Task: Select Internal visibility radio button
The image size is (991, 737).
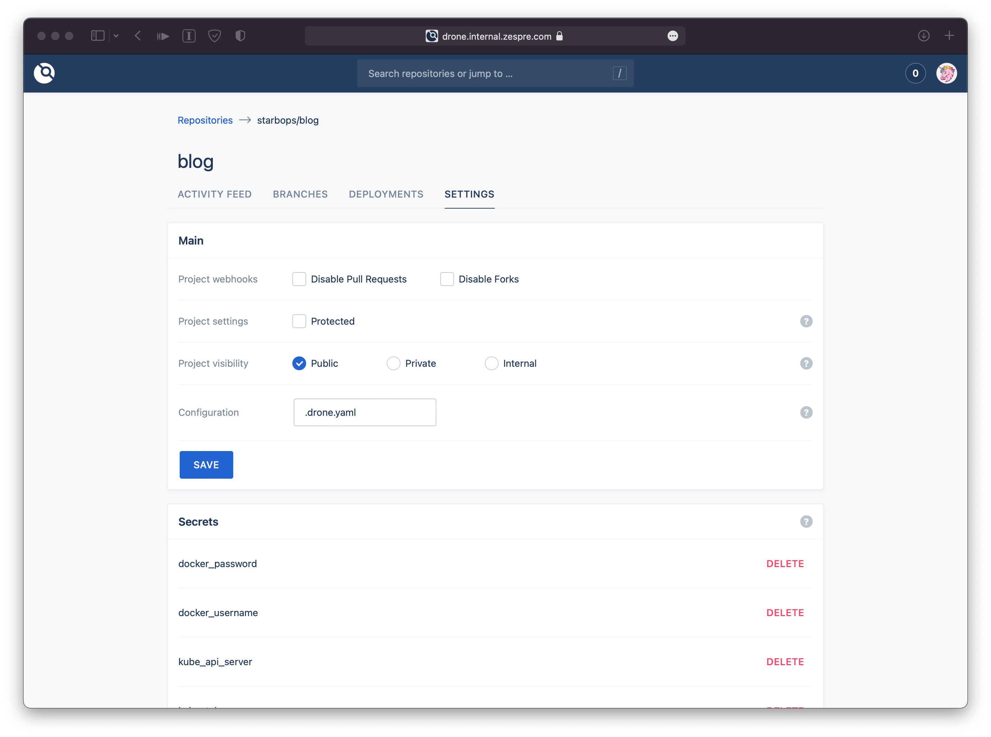Action: click(x=491, y=363)
